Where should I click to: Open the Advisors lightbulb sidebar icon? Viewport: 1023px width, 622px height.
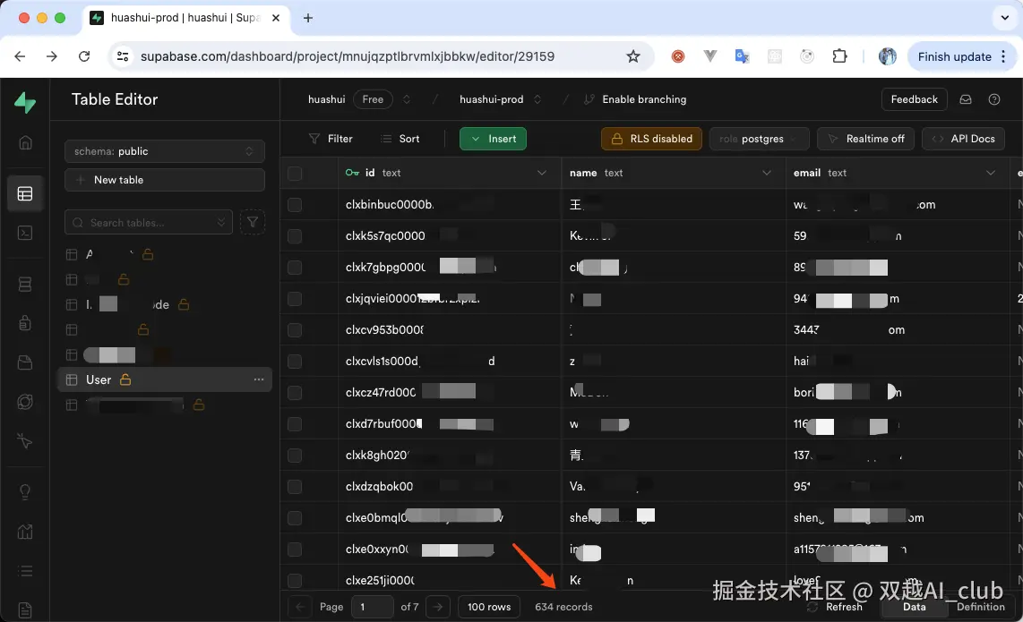[x=25, y=491]
